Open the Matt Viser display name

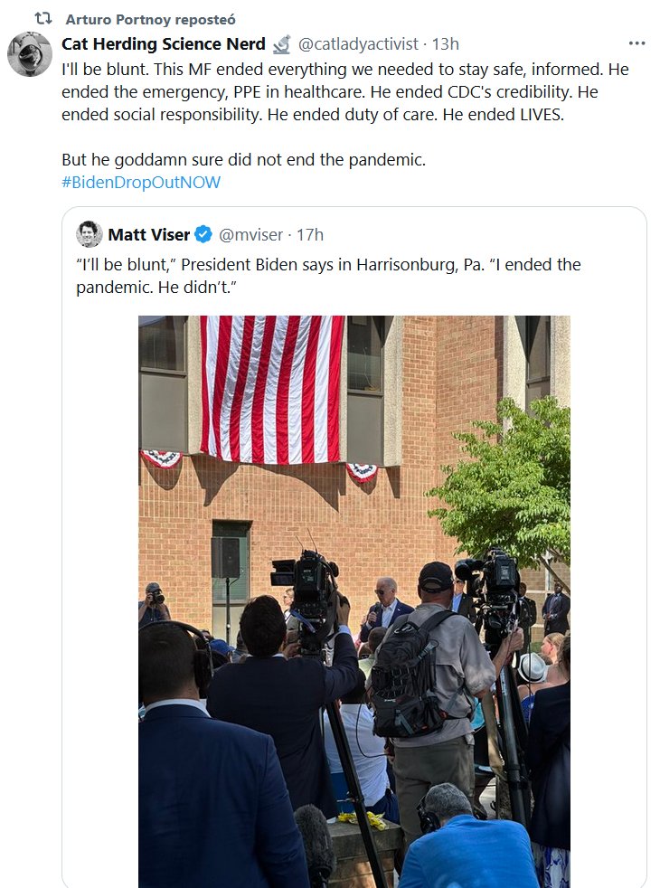click(149, 235)
